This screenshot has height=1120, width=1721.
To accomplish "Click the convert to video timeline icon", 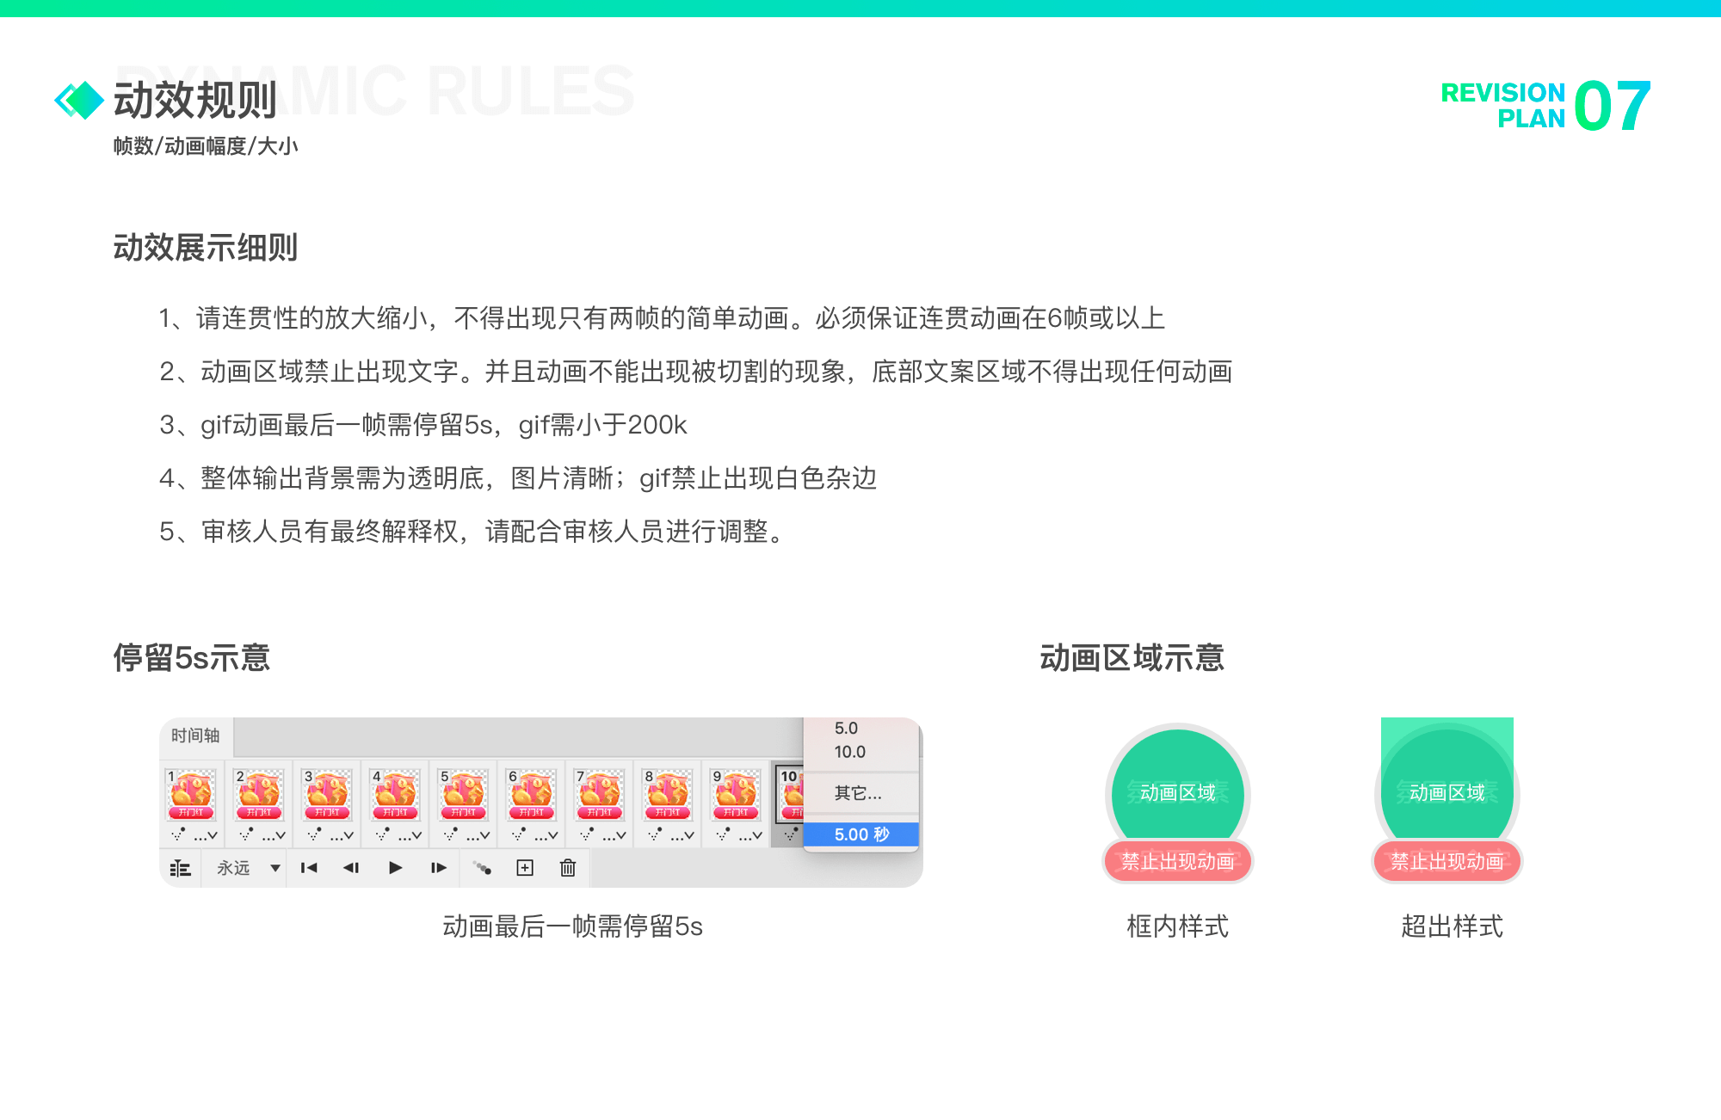I will pyautogui.click(x=180, y=868).
